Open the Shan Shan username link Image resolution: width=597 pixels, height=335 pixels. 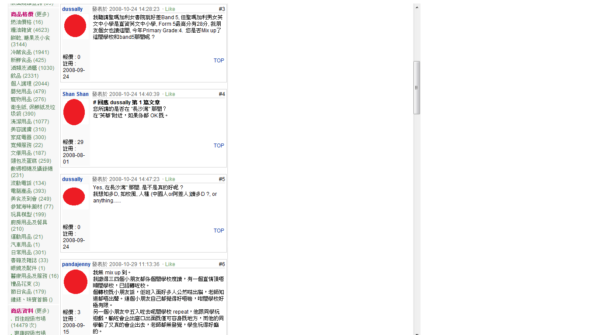[x=75, y=94]
